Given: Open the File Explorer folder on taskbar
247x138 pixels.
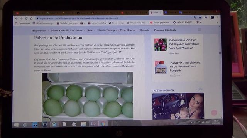Looking at the screenshot, I should [84, 124].
